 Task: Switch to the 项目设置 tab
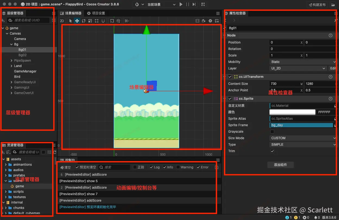[x=96, y=13]
